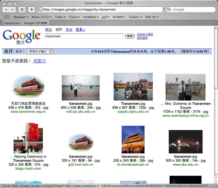This screenshot has width=218, height=188.
Task: Click the 网页 web search link
Action: [48, 30]
